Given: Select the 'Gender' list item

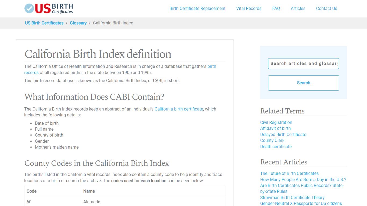Looking at the screenshot, I should [42, 141].
